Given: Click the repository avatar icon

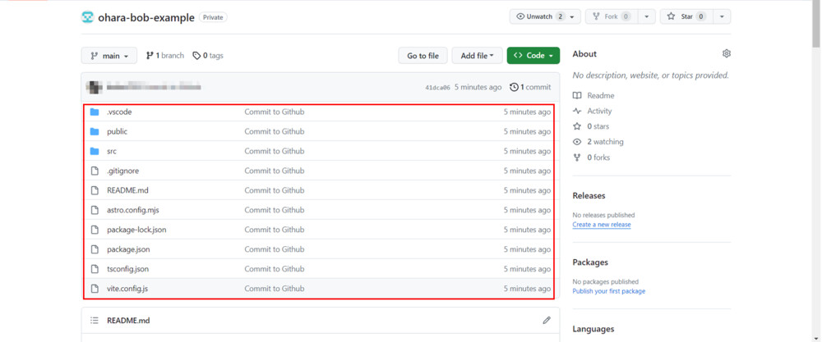Looking at the screenshot, I should [88, 17].
